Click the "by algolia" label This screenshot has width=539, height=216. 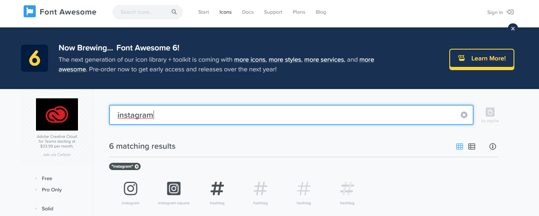click(490, 121)
